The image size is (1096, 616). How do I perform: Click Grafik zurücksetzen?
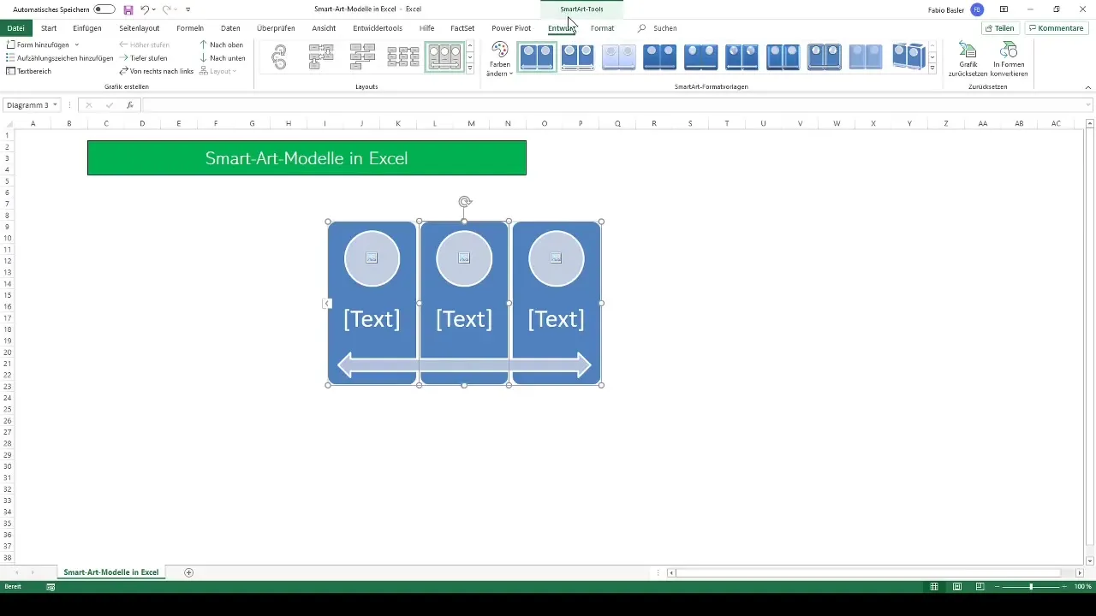pos(968,59)
